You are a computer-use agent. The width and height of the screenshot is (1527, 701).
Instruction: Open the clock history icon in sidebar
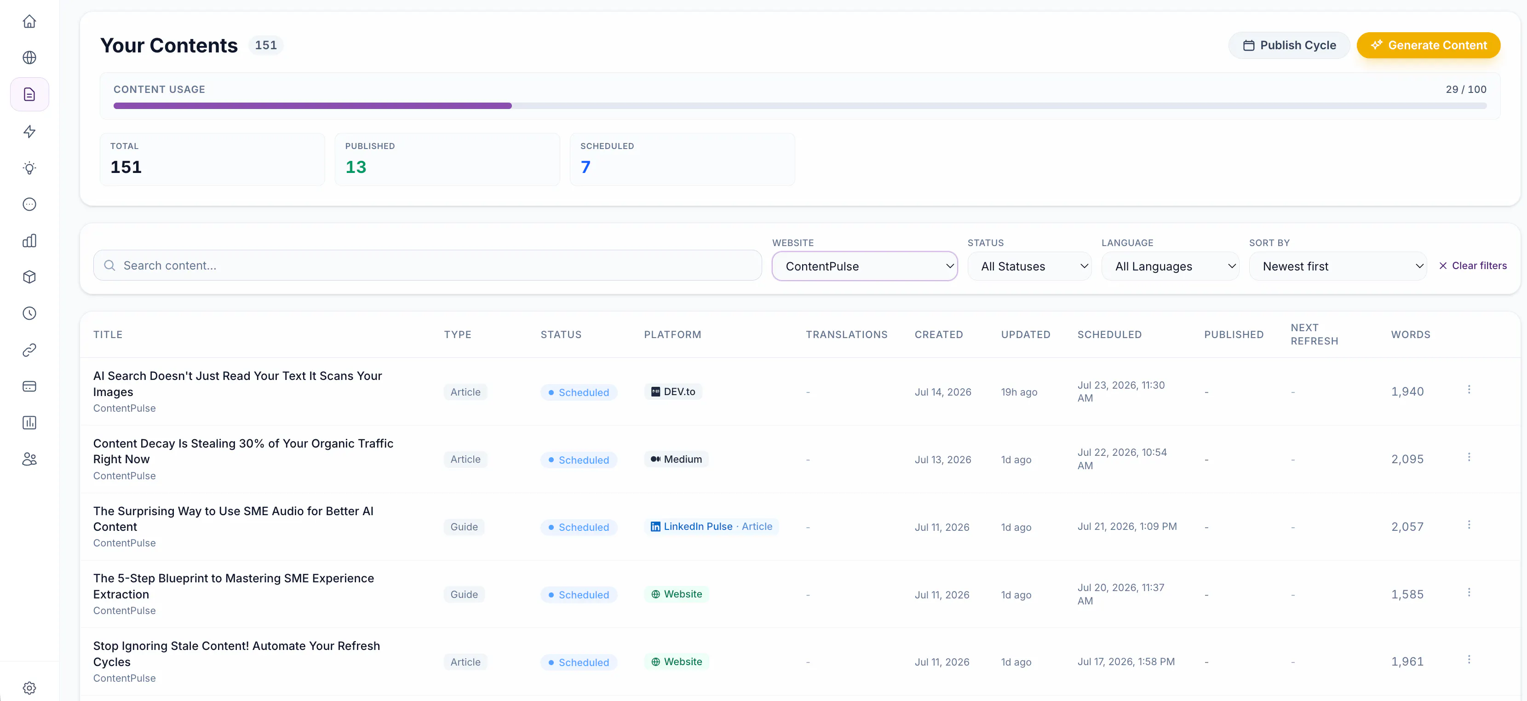29,314
